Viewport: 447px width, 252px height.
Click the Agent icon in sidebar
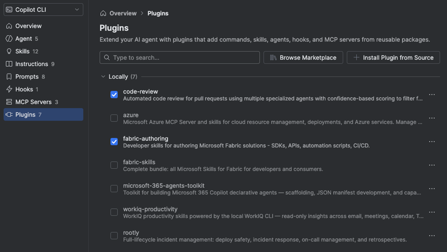tap(9, 39)
